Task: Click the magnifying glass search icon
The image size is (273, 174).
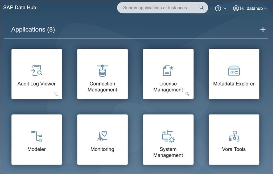Action: point(202,8)
